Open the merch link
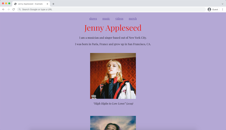226x130 pixels. tap(133, 19)
